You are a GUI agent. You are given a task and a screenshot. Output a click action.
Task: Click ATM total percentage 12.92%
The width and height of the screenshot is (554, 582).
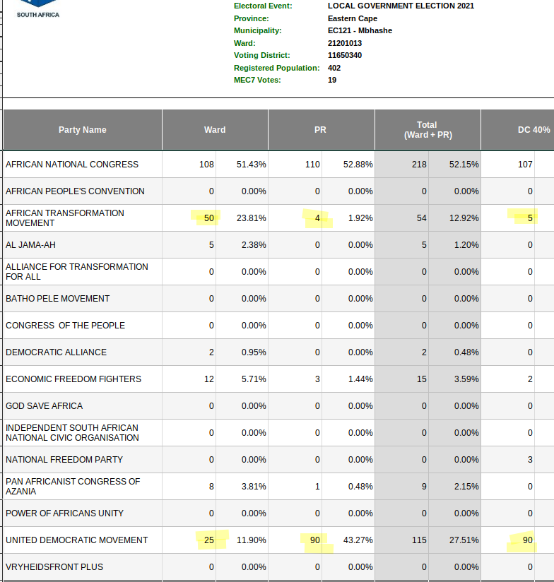464,218
